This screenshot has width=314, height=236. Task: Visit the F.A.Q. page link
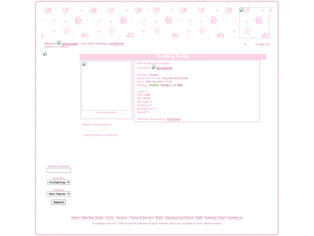pos(109,217)
